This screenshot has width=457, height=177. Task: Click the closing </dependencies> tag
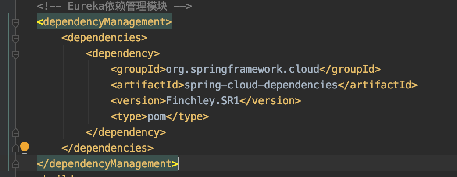(107, 148)
